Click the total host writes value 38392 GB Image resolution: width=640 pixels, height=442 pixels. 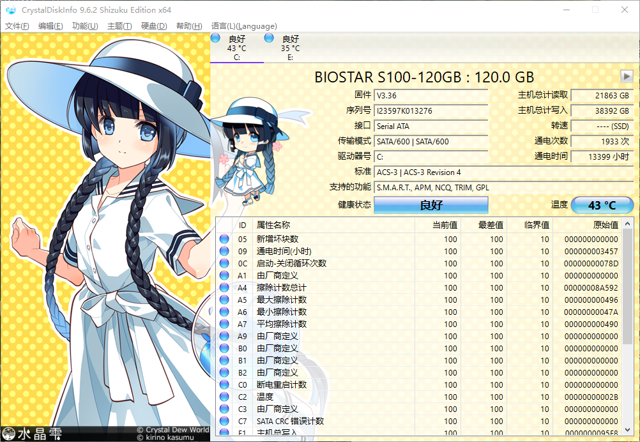(x=602, y=111)
